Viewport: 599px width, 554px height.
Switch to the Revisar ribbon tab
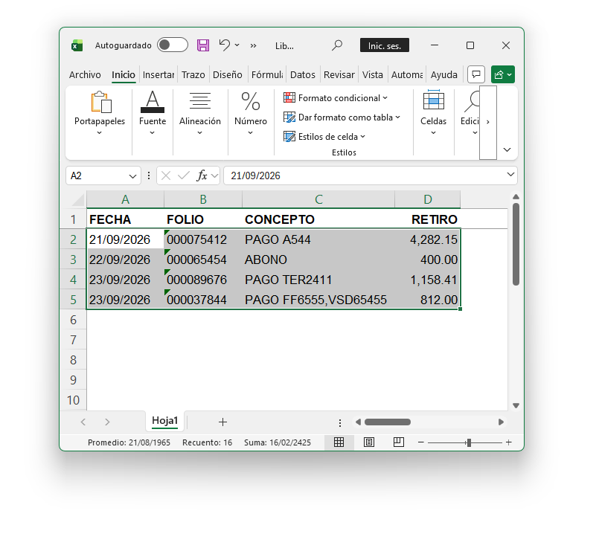click(339, 75)
